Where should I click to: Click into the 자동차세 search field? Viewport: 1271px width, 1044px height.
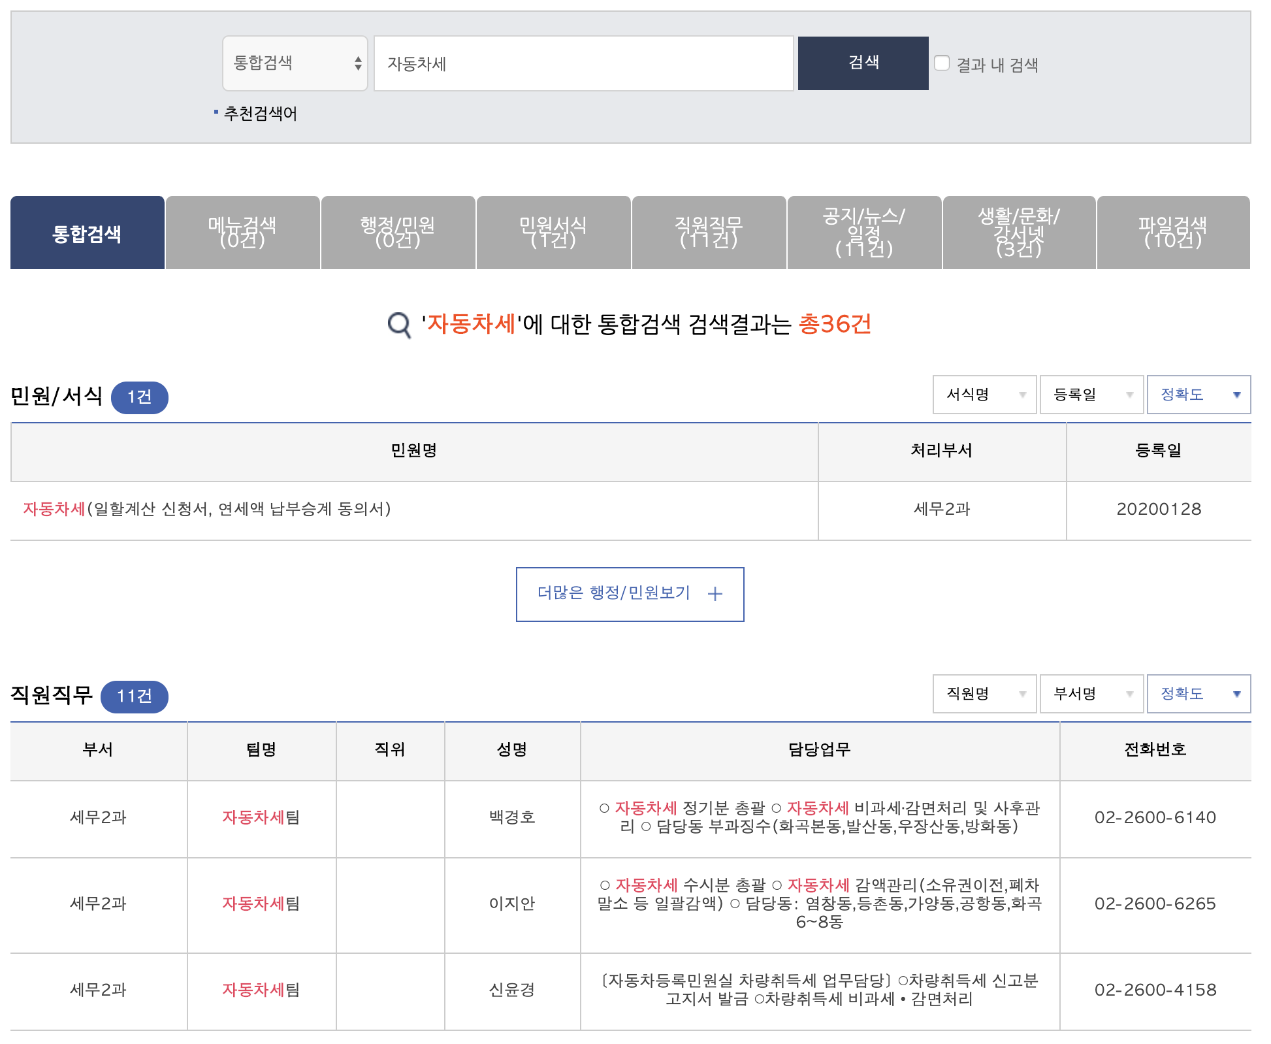coord(583,63)
